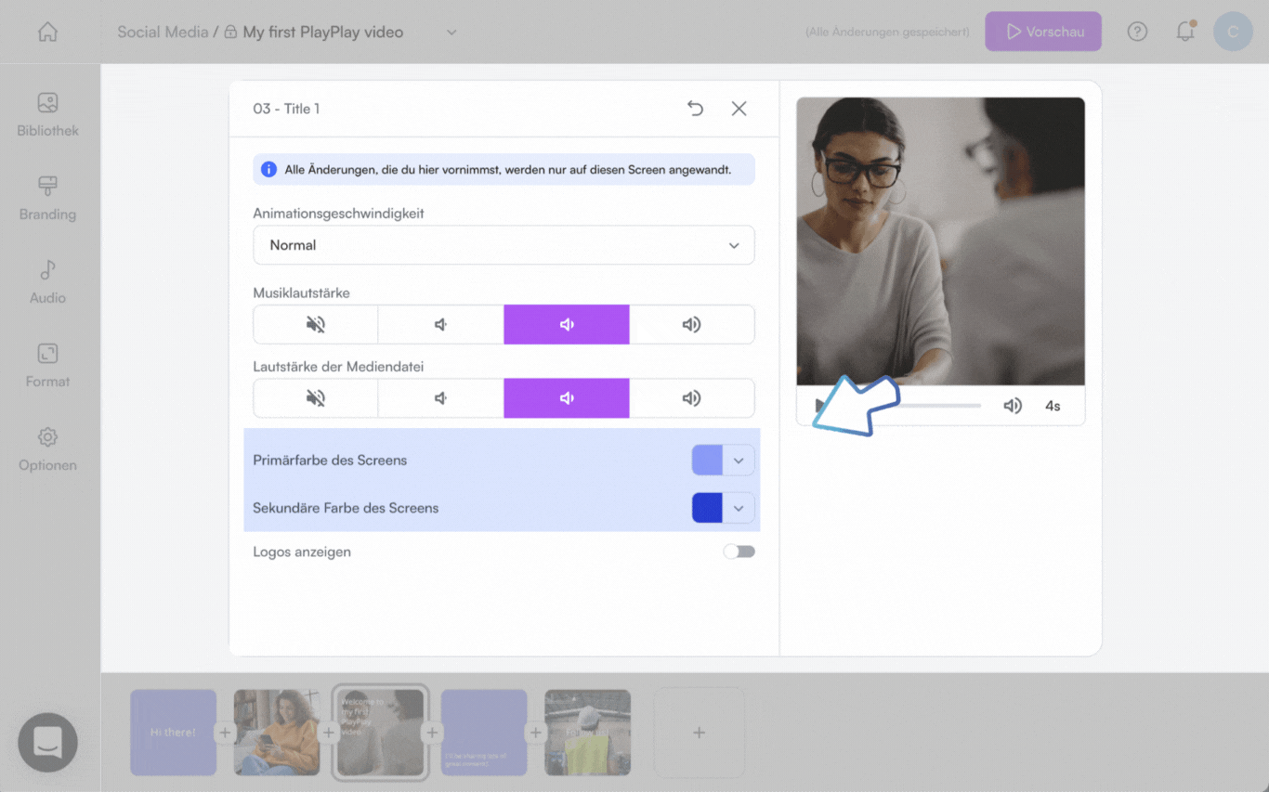The width and height of the screenshot is (1269, 792).
Task: Open the user avatar menu
Action: pyautogui.click(x=1233, y=32)
